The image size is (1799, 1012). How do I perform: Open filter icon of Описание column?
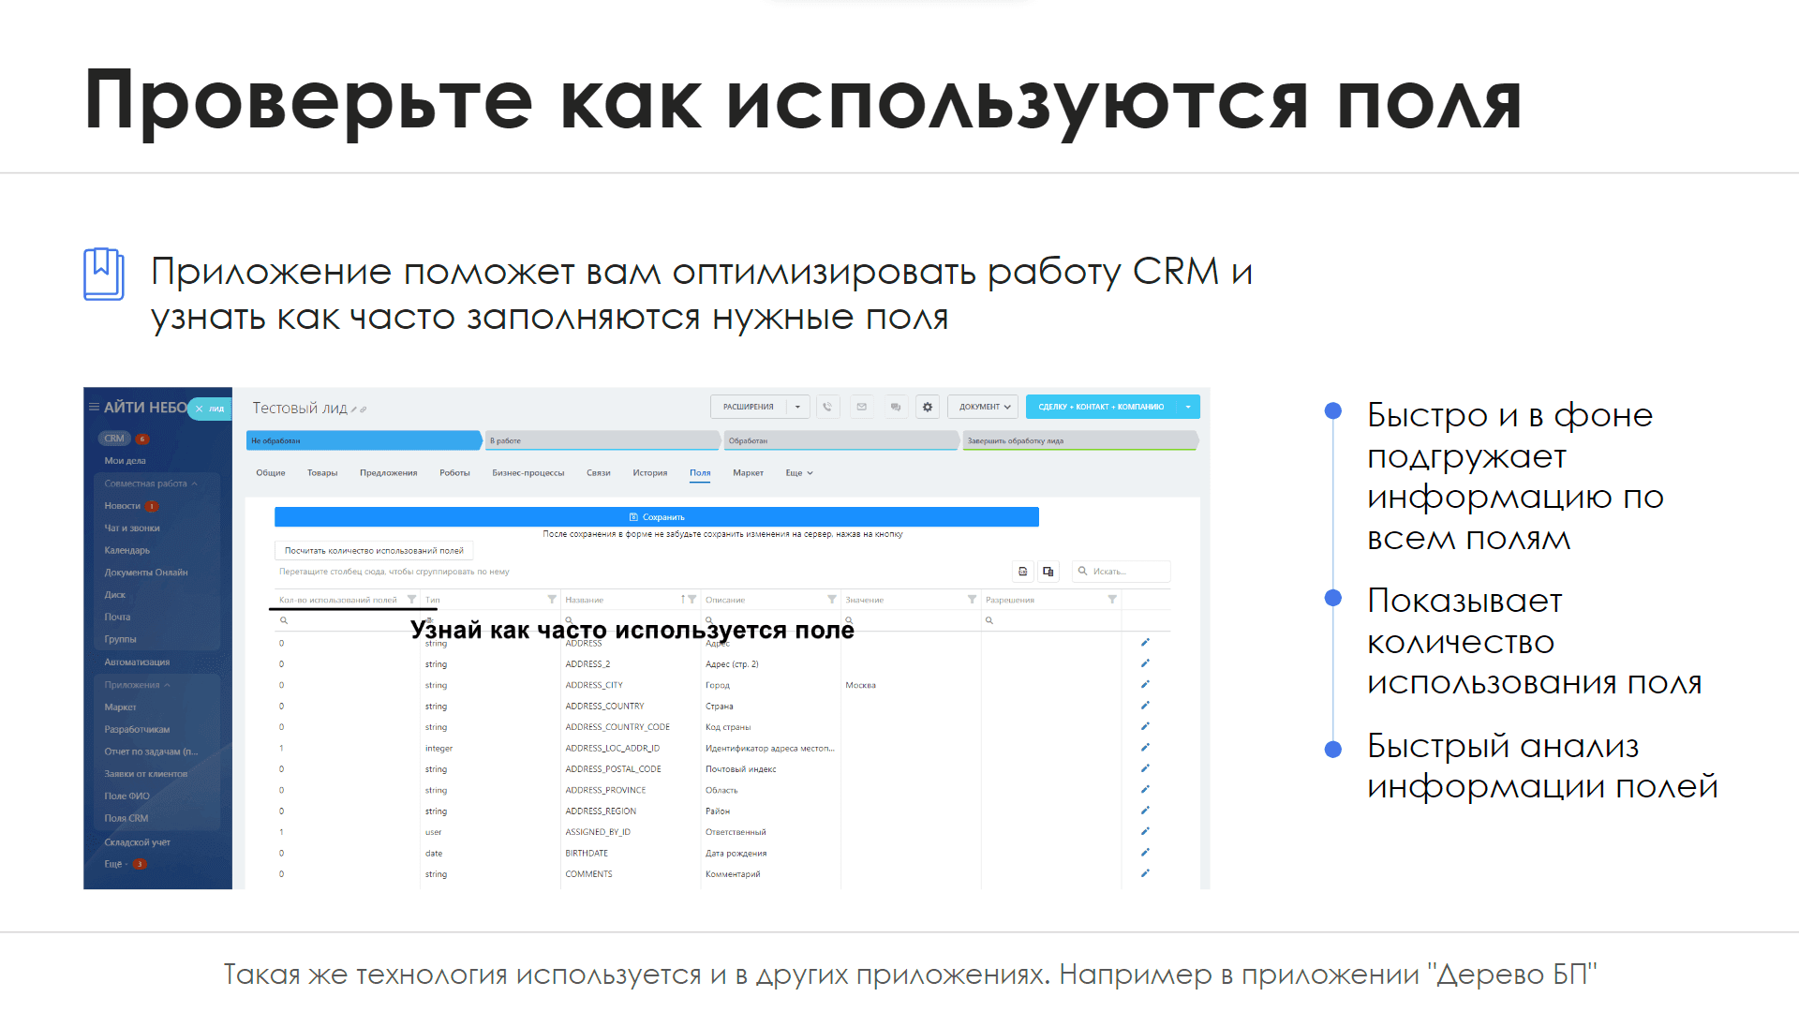pyautogui.click(x=832, y=600)
